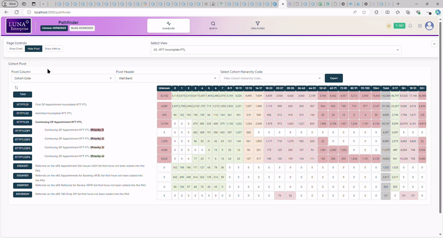Click the Unknown column header
Image resolution: width=443 pixels, height=238 pixels.
click(164, 87)
